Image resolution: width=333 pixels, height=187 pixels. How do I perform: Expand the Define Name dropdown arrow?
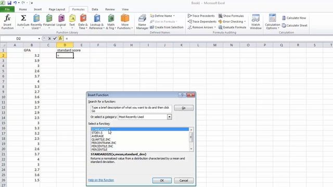(x=174, y=16)
